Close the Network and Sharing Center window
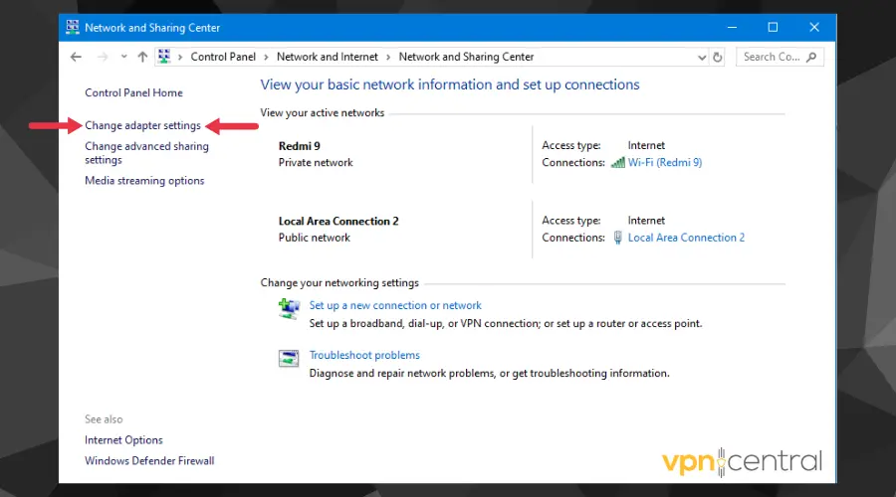 click(x=814, y=27)
